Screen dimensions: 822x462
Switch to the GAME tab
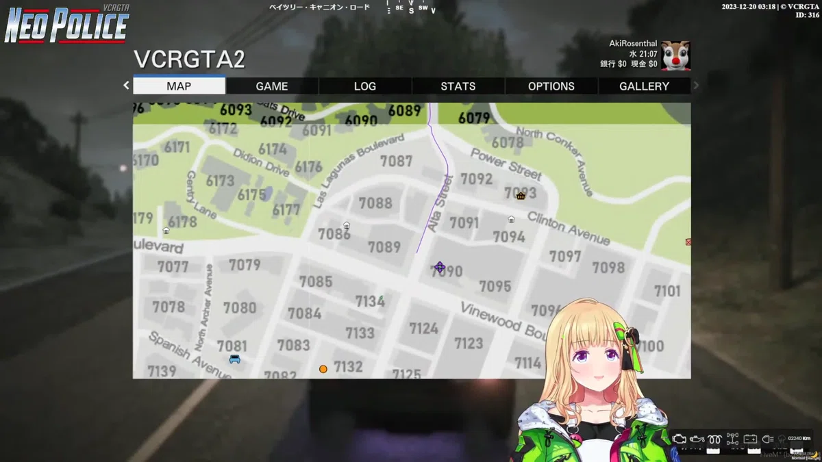tap(272, 86)
